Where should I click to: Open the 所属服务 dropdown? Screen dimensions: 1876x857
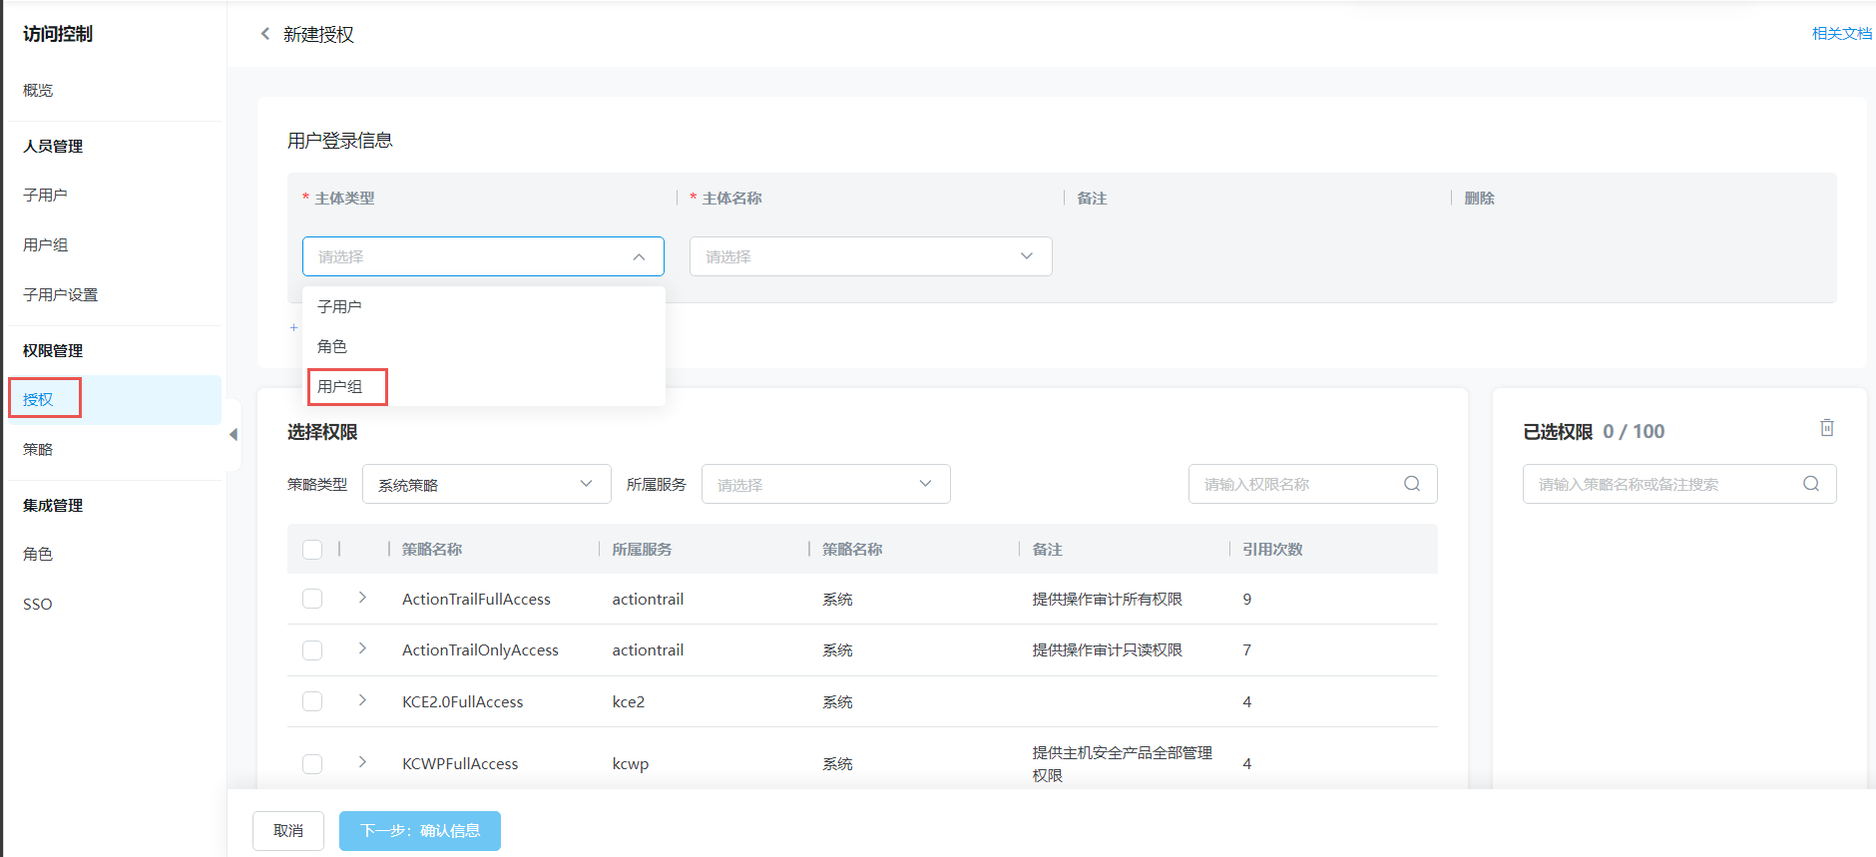pyautogui.click(x=825, y=484)
